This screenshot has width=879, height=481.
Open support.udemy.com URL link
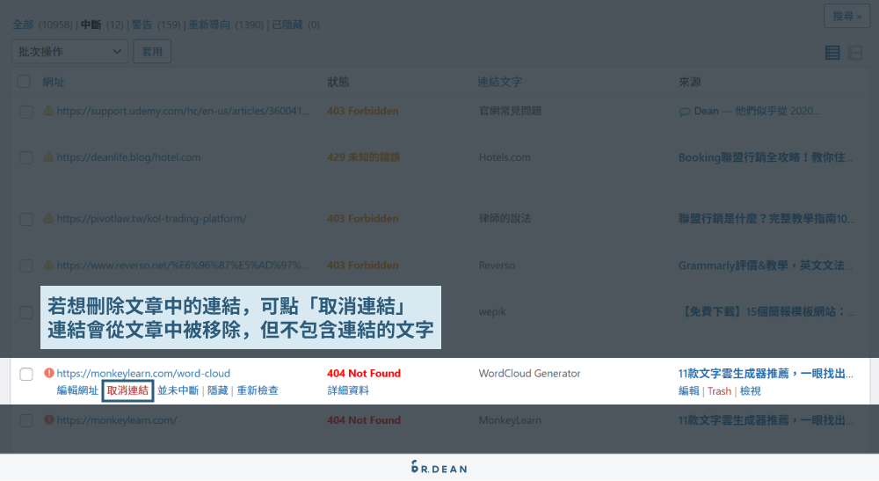(x=184, y=111)
